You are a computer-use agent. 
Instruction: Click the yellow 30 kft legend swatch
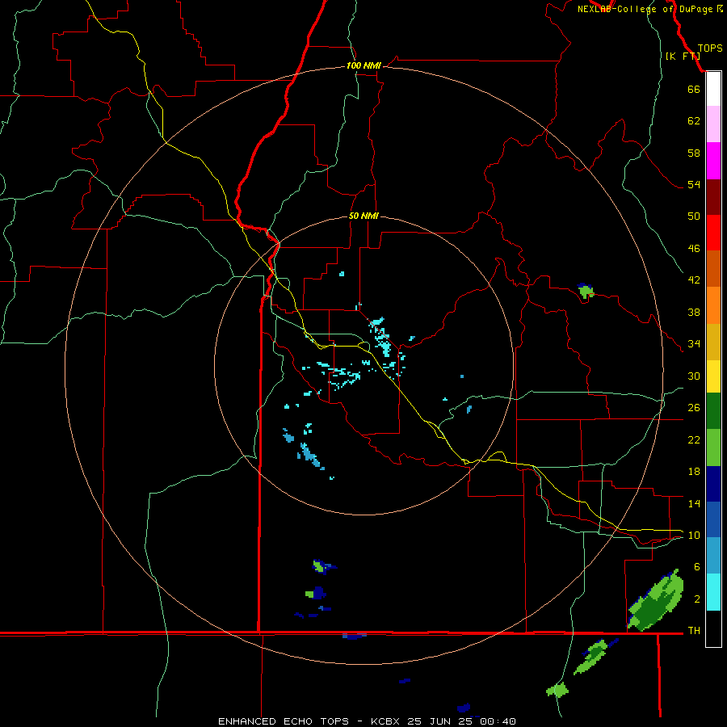[x=713, y=376]
